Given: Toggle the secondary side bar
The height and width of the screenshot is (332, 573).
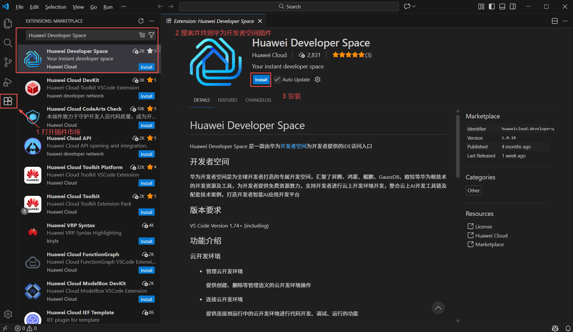Looking at the screenshot, I should (513, 6).
